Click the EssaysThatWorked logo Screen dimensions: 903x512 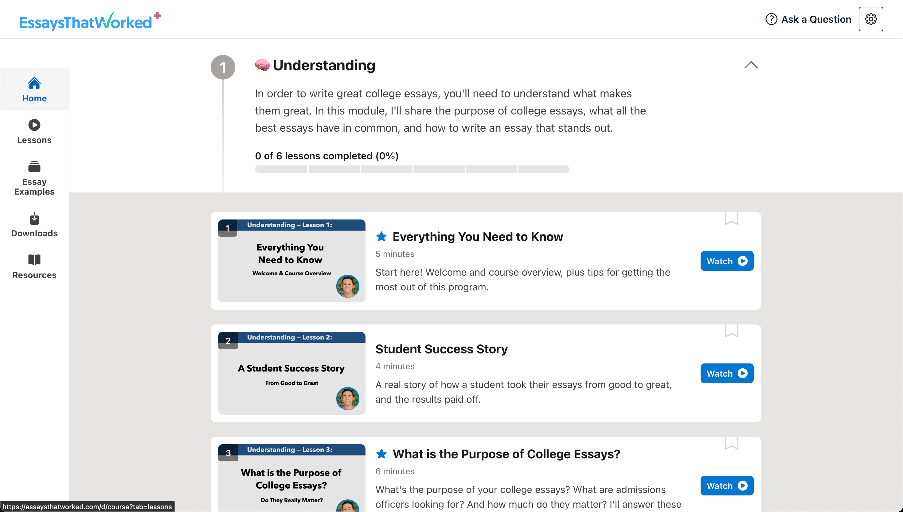89,21
